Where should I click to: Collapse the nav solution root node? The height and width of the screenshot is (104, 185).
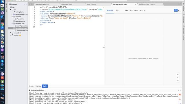pos(9,7)
